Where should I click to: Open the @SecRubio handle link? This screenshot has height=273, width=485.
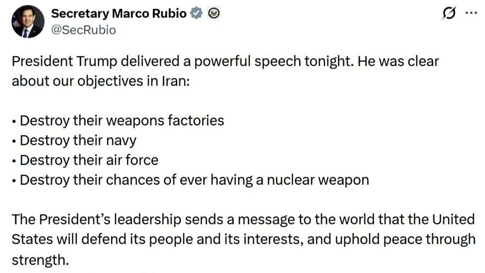tap(83, 30)
